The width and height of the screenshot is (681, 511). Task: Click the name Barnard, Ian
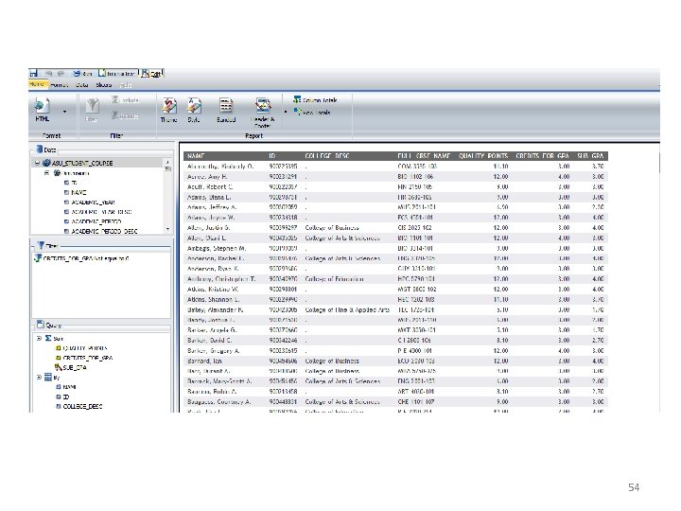(204, 361)
